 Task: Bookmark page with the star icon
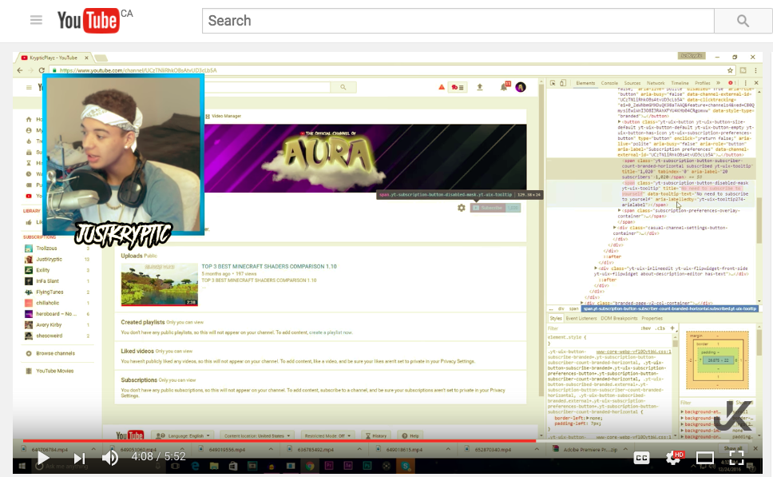(x=730, y=70)
